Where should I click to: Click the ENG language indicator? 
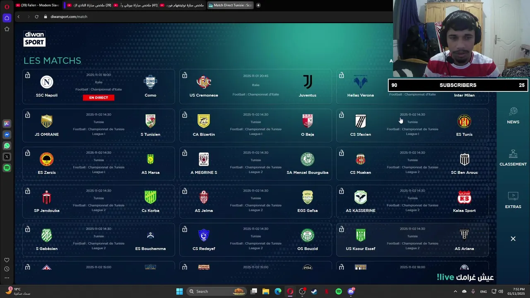coord(483,291)
